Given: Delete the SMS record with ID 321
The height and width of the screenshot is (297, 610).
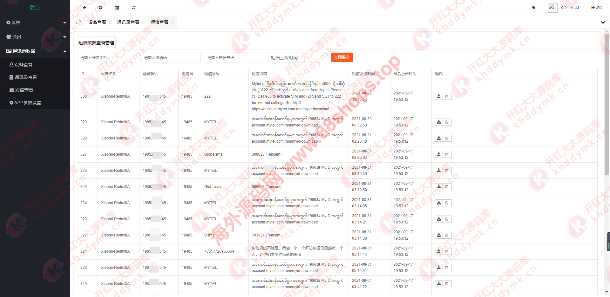Looking at the screenshot, I should point(447,251).
